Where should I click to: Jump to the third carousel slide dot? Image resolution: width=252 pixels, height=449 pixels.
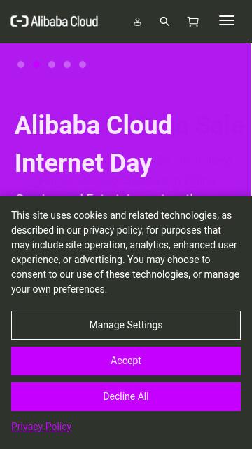[52, 65]
